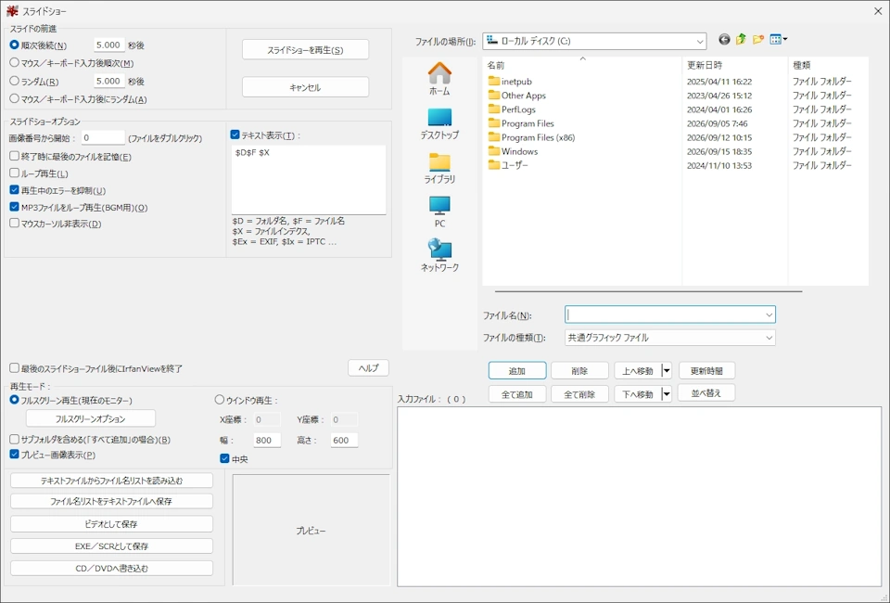
Task: Expand the ファイル名 combo box arrow
Action: [x=769, y=314]
